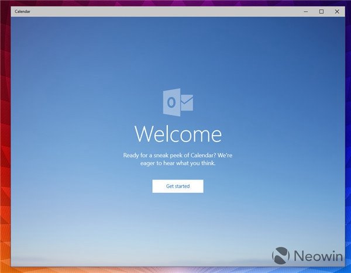Close the Calendar window
Image resolution: width=351 pixels, height=273 pixels.
coord(337,12)
